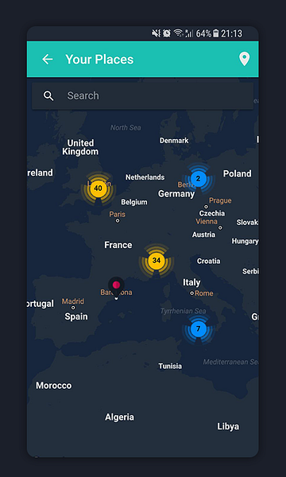This screenshot has height=477, width=286.
Task: Tap the 64% battery percentage text
Action: [203, 33]
